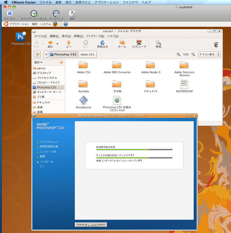Click Photoshop CS3 path bar button
The image size is (231, 233).
click(x=63, y=54)
